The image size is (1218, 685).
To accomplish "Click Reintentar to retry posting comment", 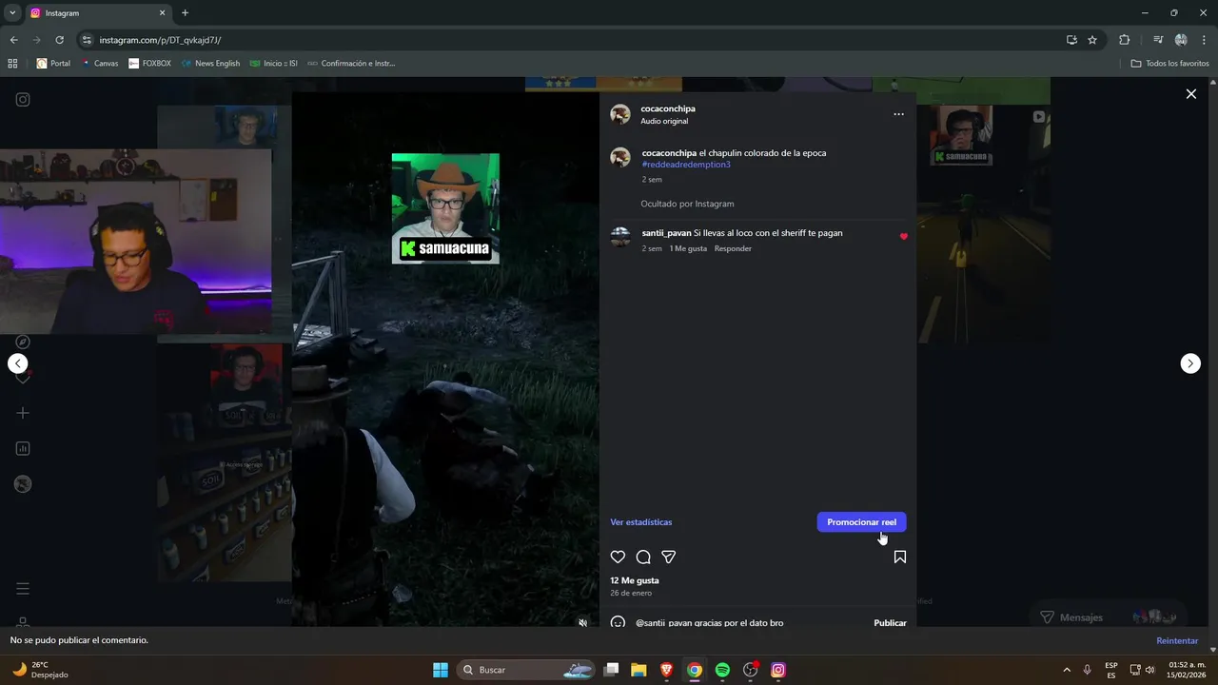I will click(1177, 640).
